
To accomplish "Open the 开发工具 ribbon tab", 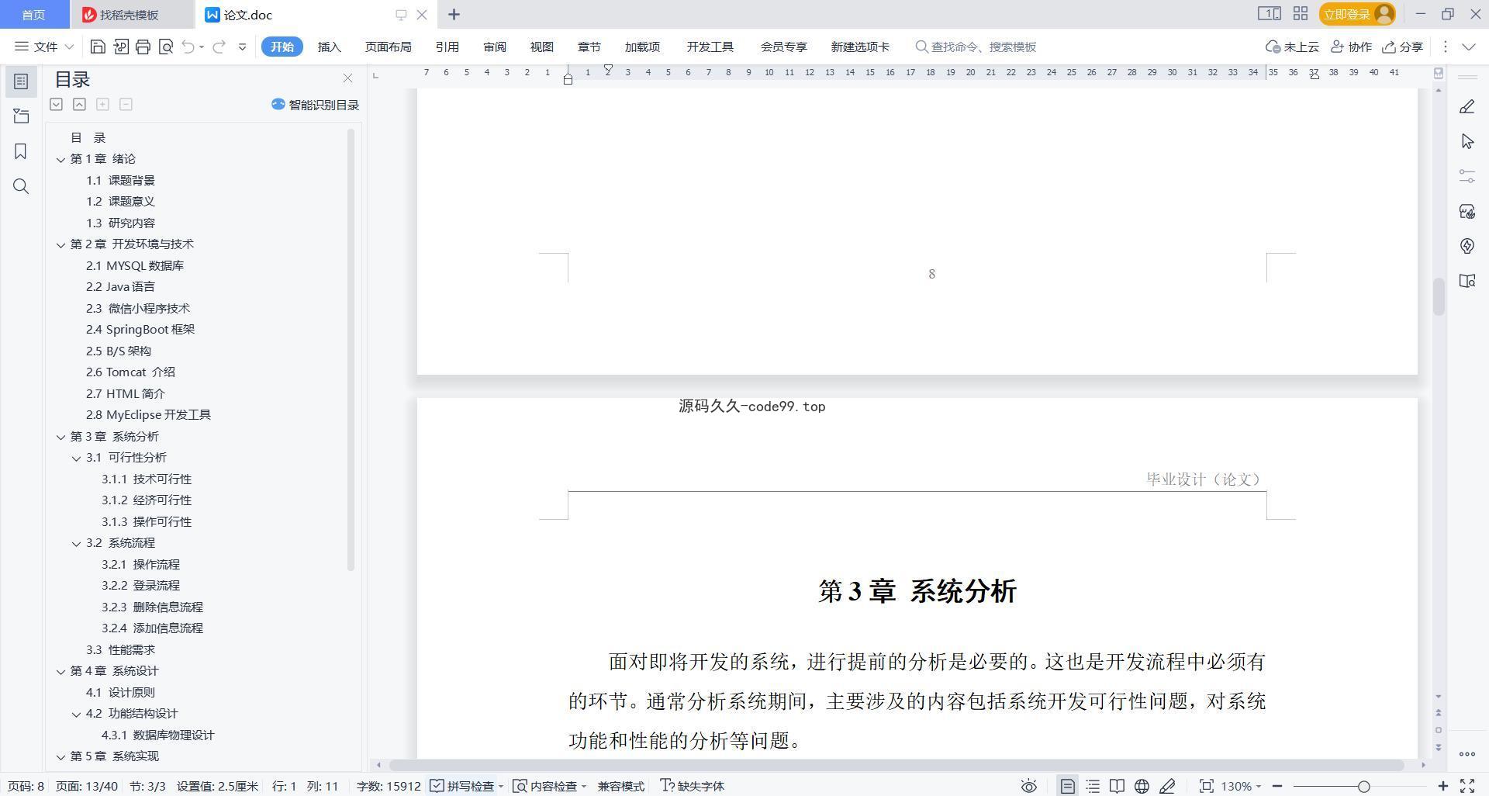I will tap(710, 47).
